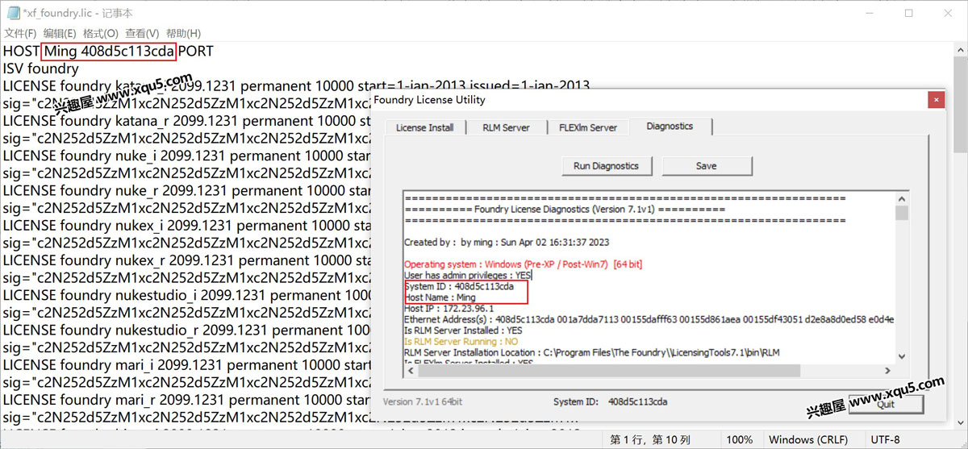Screen dimensions: 968x449
Task: Open the 文件(F) menu in Notepad
Action: pos(20,33)
